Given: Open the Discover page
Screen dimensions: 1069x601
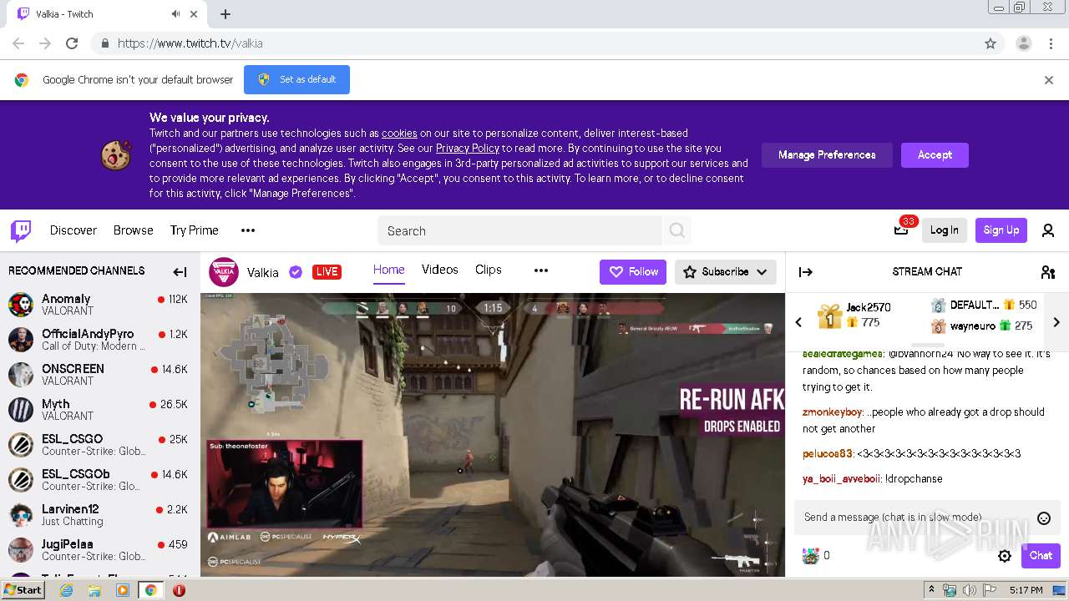Looking at the screenshot, I should pyautogui.click(x=73, y=230).
